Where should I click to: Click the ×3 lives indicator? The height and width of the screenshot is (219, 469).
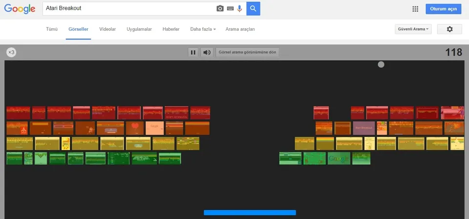tap(11, 53)
